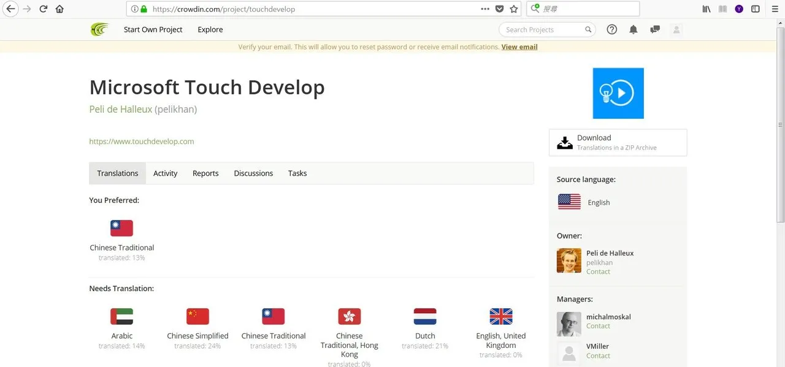The image size is (785, 367).
Task: Open manager VMiller profile name
Action: coord(599,346)
